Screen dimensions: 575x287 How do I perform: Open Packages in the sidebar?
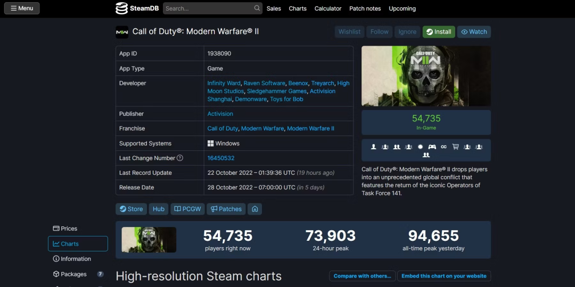78,274
